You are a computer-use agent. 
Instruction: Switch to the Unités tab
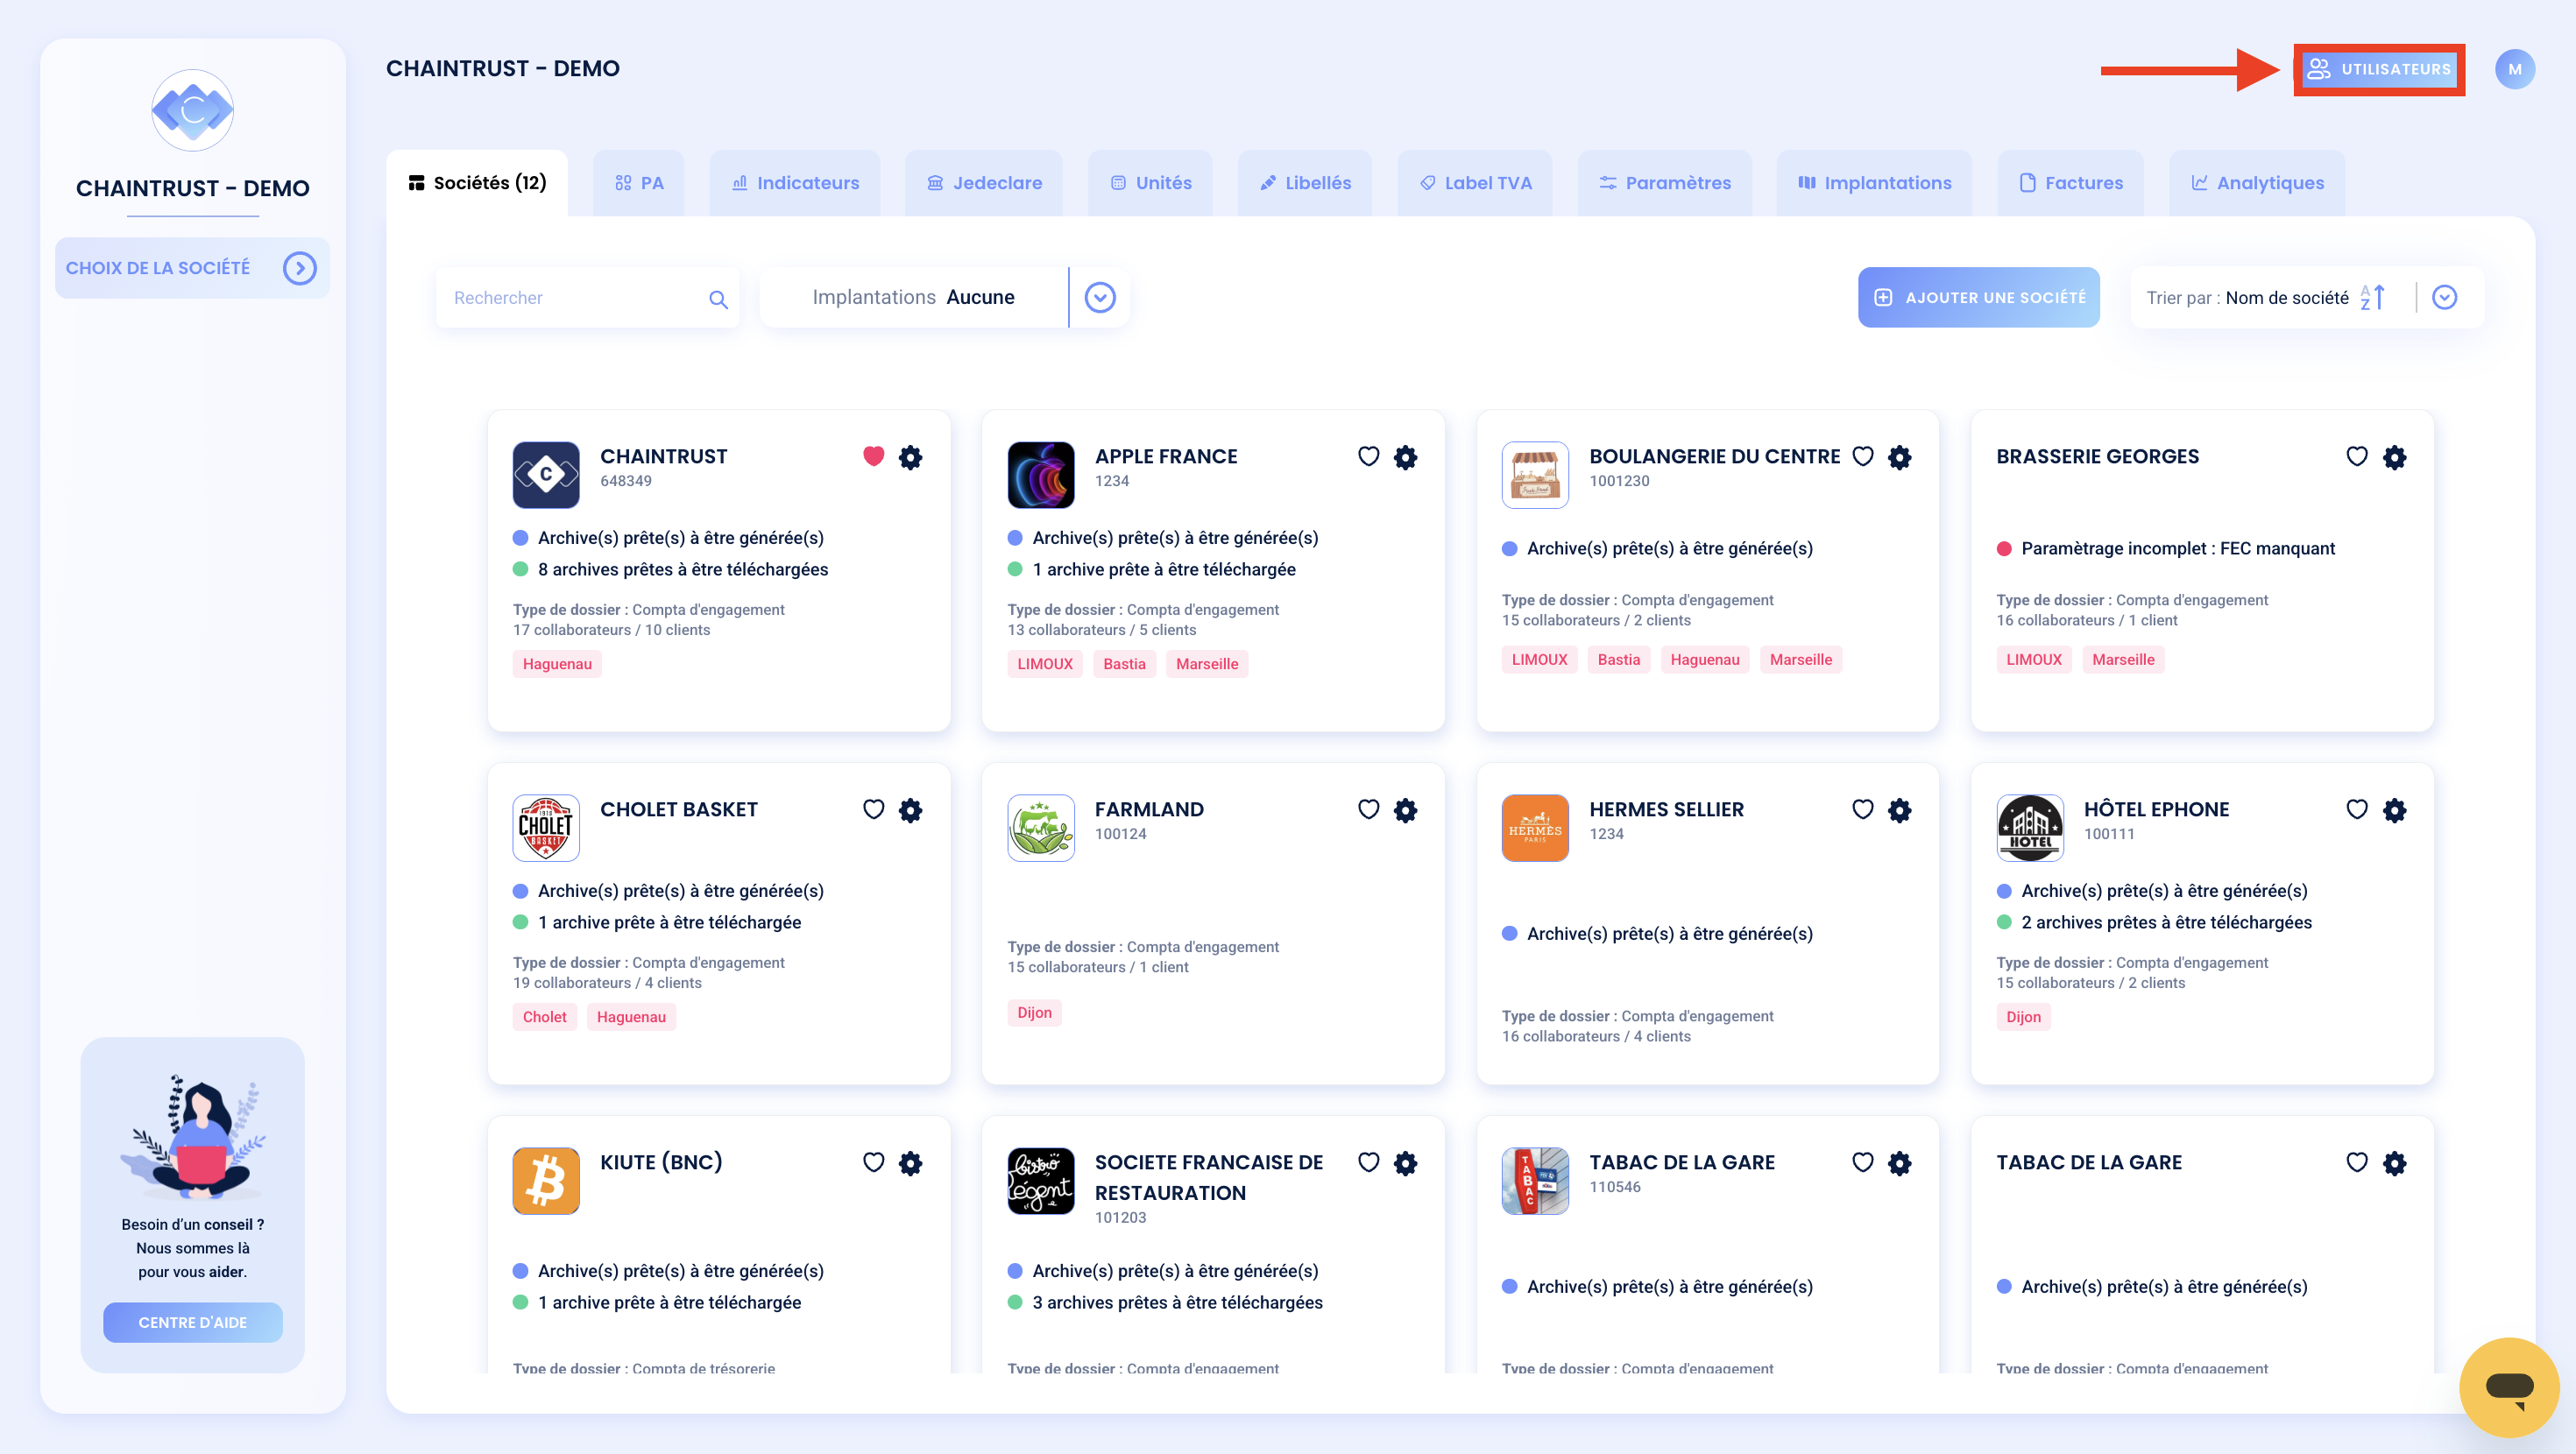1150,183
